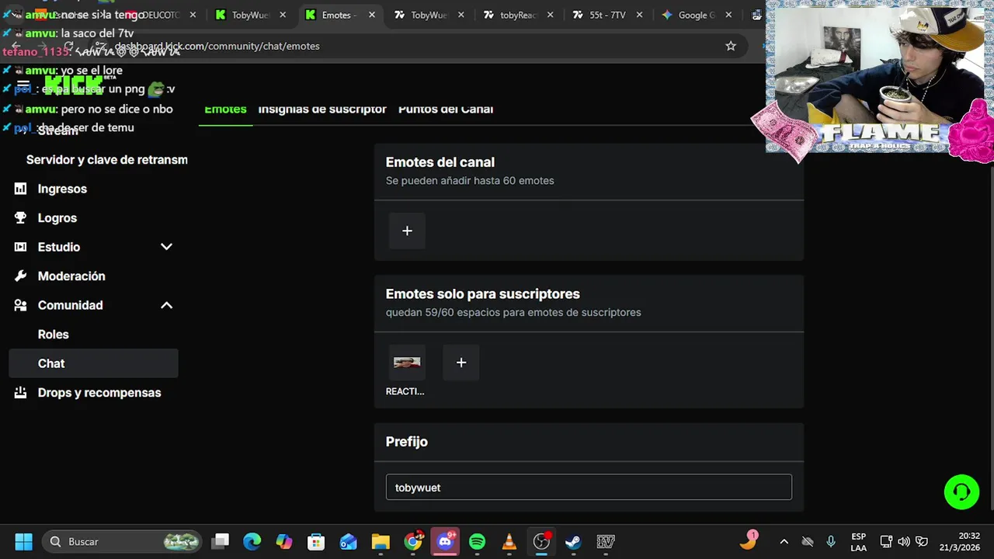Open OBS Studio from the taskbar
This screenshot has height=559, width=994.
tap(541, 541)
